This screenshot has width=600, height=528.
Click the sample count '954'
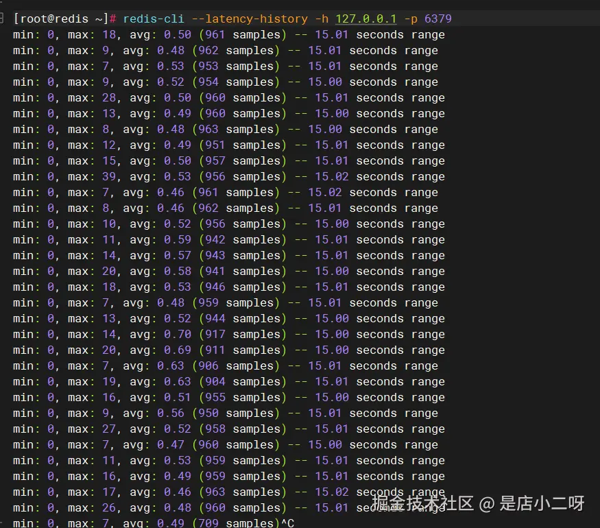tap(208, 82)
